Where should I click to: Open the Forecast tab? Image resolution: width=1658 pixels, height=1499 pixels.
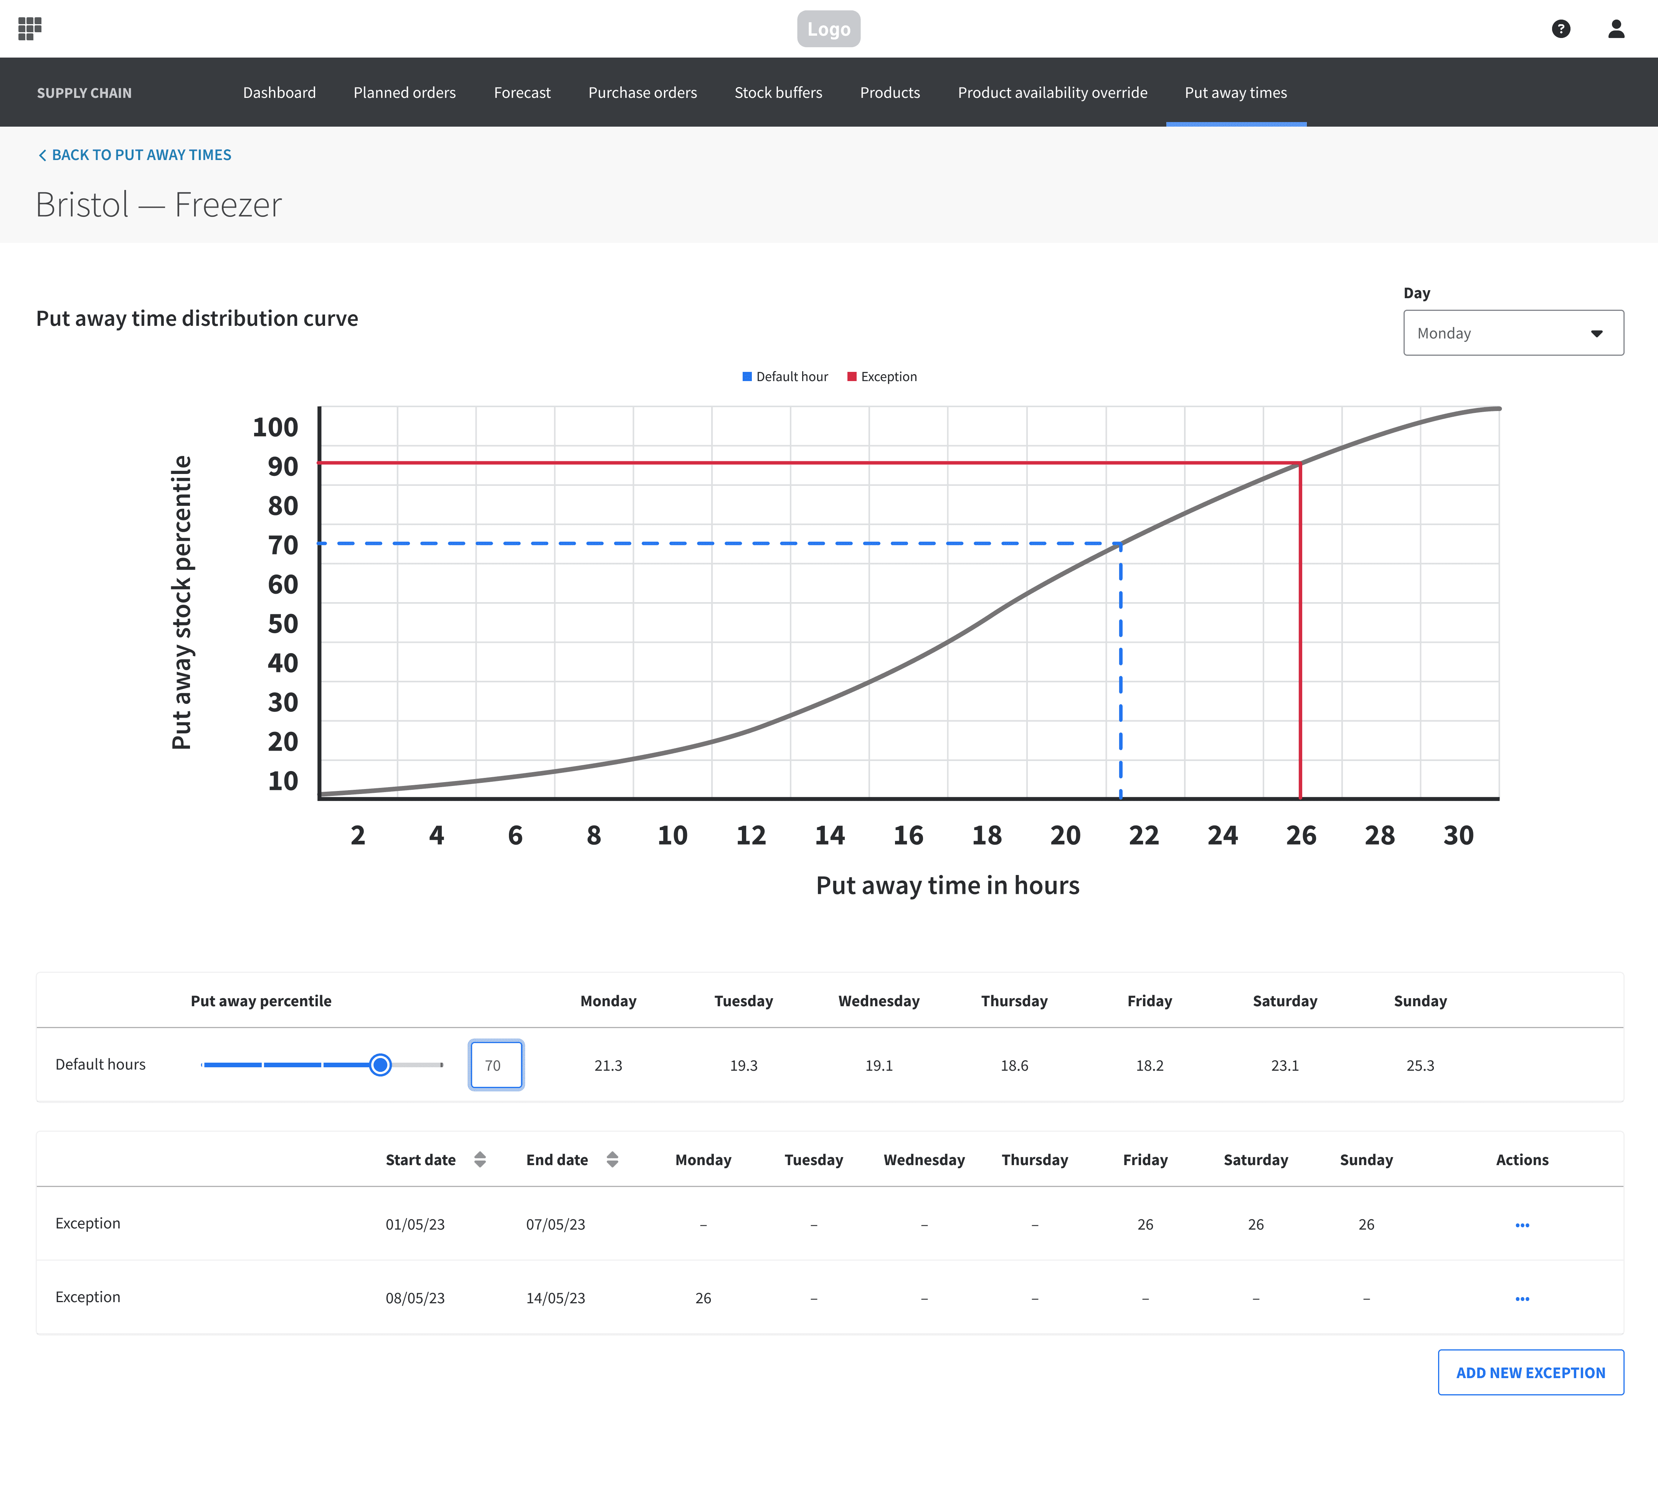[522, 93]
